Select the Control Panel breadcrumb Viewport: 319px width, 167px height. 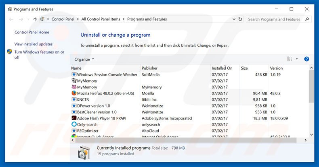63,19
